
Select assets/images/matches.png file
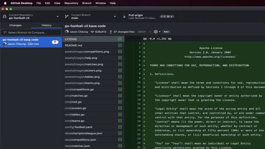click(x=94, y=64)
